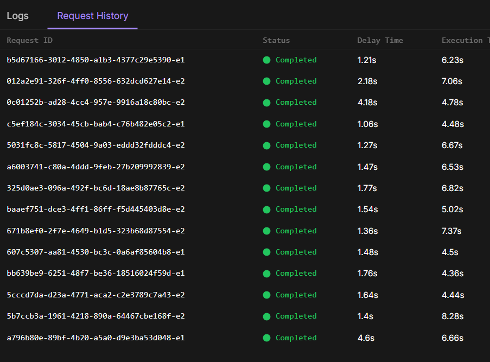Image resolution: width=490 pixels, height=362 pixels.
Task: Click the Request ID column header
Action: pos(30,41)
